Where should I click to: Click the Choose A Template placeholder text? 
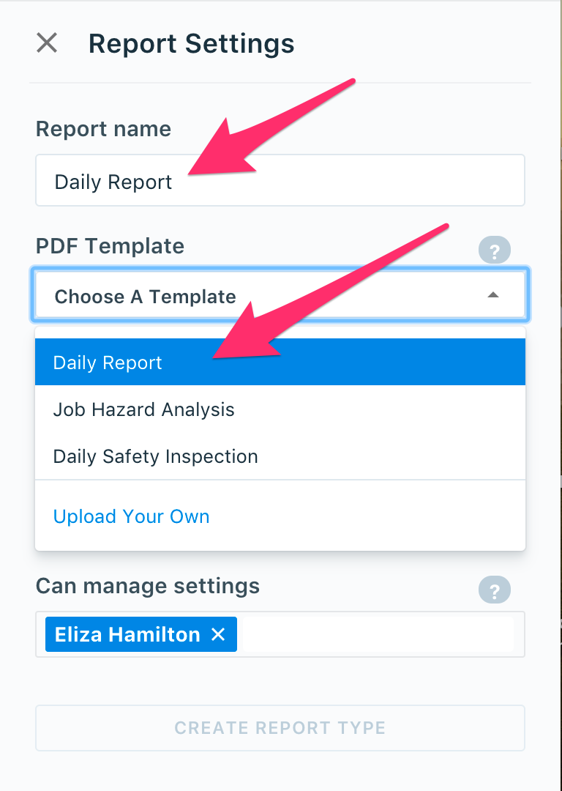[x=145, y=297]
